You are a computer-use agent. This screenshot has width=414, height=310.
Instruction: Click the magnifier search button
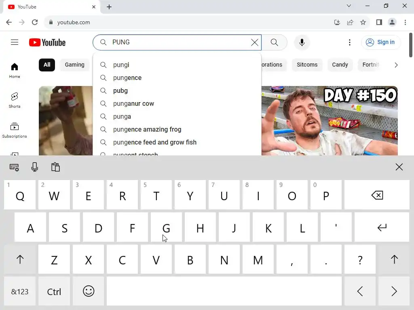(275, 42)
